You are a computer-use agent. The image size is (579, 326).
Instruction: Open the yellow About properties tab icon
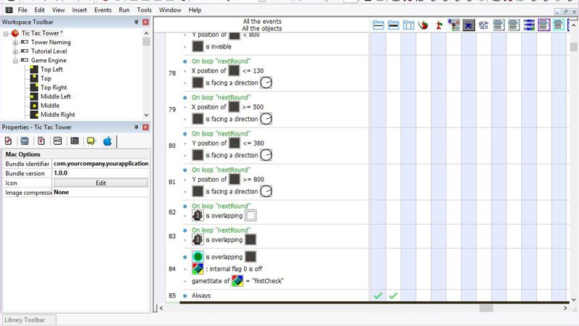click(91, 141)
